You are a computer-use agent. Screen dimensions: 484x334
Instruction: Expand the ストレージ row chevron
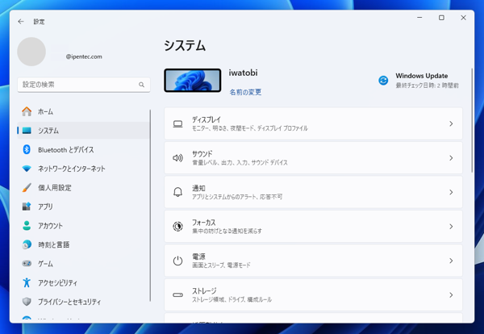(451, 295)
